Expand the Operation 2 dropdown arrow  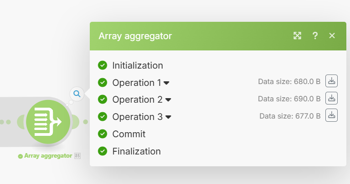click(x=168, y=100)
